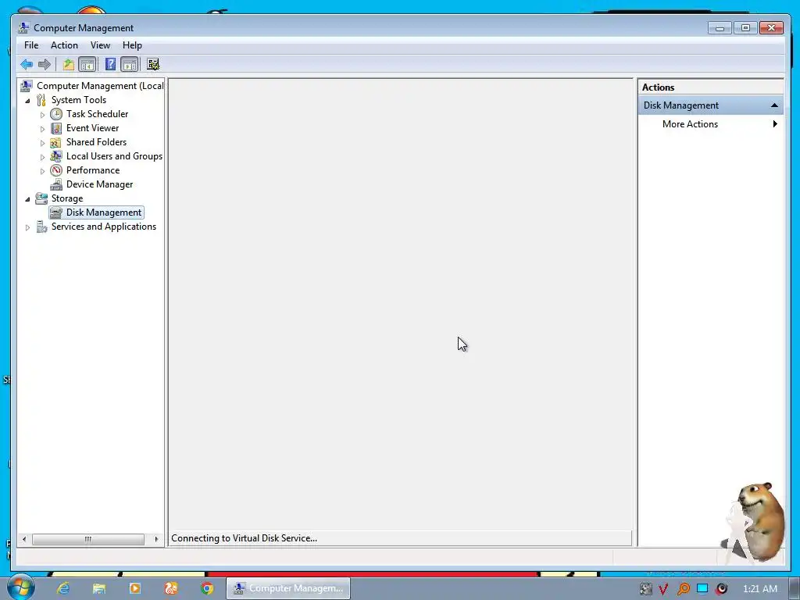Open Google Chrome from taskbar
Screen dimensions: 800x600
[206, 588]
